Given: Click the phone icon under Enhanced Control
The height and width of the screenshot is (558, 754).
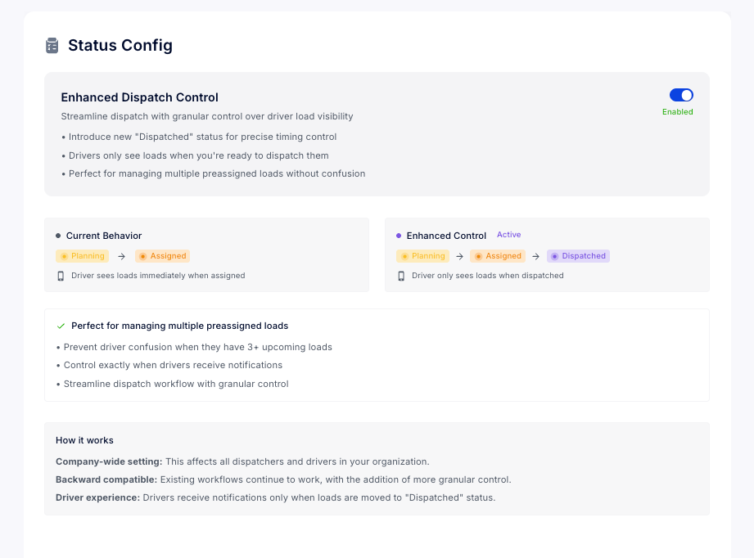Looking at the screenshot, I should pos(401,276).
